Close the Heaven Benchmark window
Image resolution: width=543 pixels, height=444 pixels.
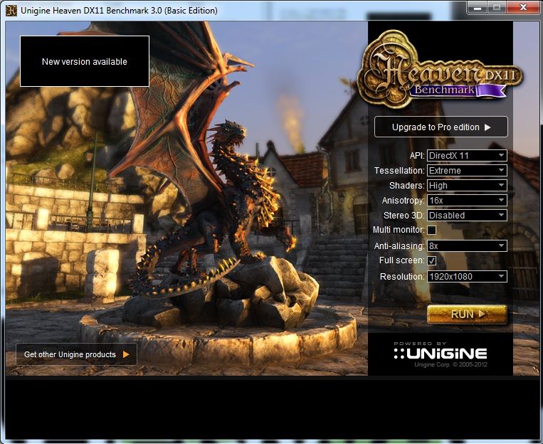coord(523,8)
